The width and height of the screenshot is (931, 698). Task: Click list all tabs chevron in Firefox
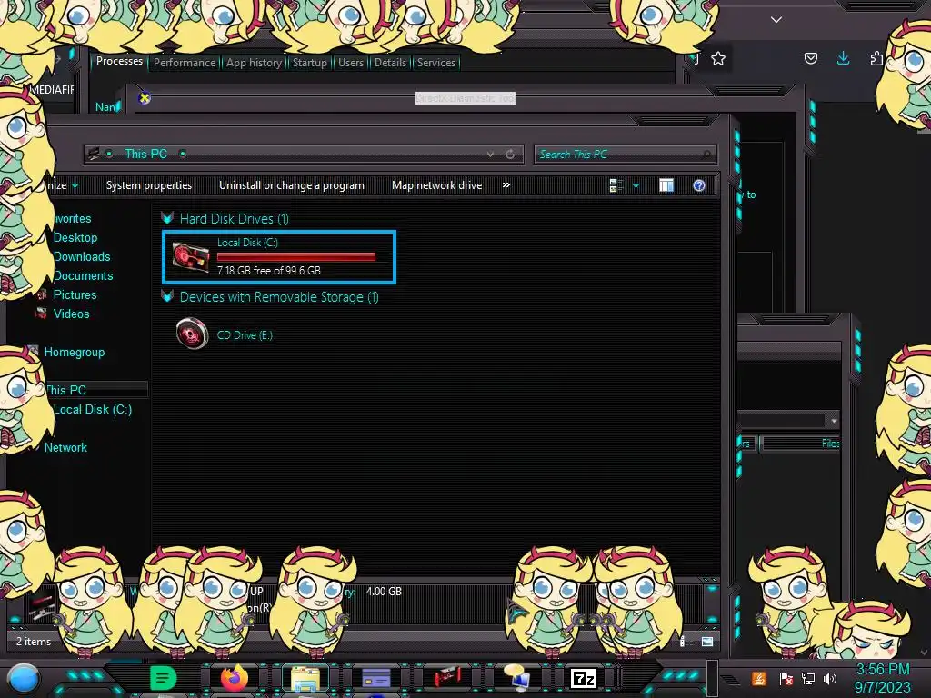coord(776,20)
